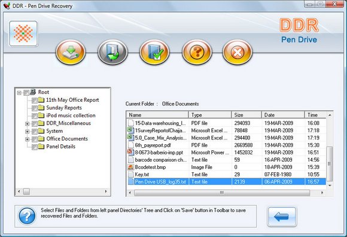The width and height of the screenshot is (347, 237).
Task: Click the file list vertical scrollbar thumb
Action: 330,163
